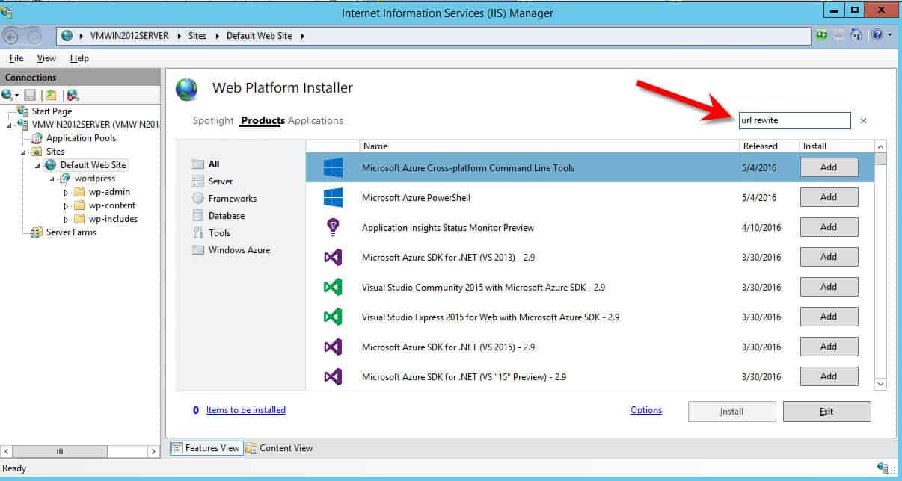This screenshot has height=481, width=902.
Task: Click the Microsoft Azure PowerShell Windows logo icon
Action: [333, 197]
